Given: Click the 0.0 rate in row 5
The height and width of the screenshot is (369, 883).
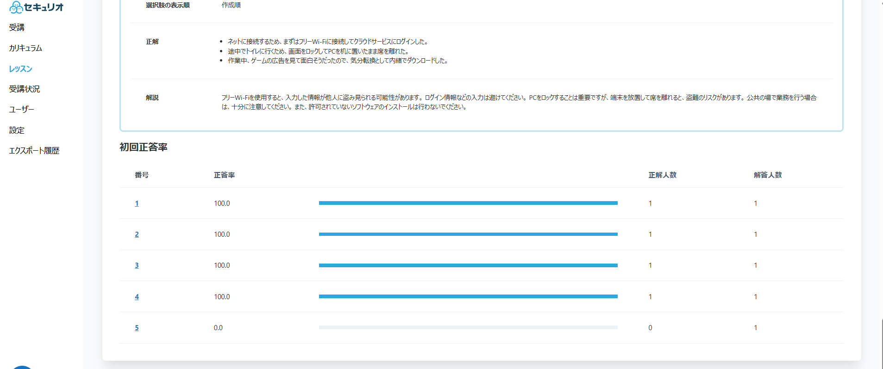Looking at the screenshot, I should [218, 328].
